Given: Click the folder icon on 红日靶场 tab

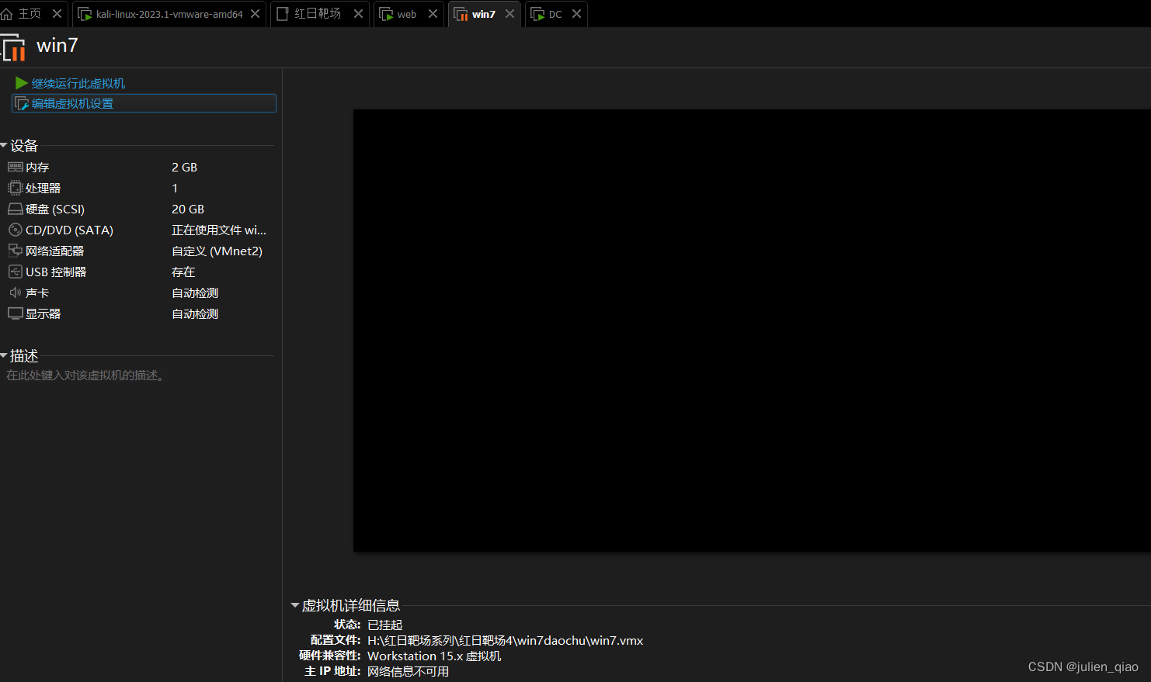Looking at the screenshot, I should click(283, 14).
